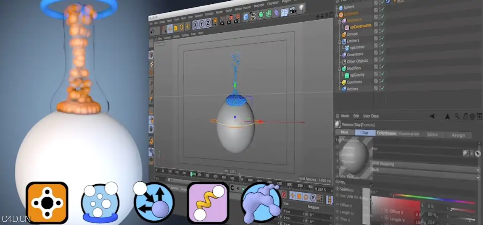Toggle the attribute manager lock icon
483x225 pixels.
point(465,116)
